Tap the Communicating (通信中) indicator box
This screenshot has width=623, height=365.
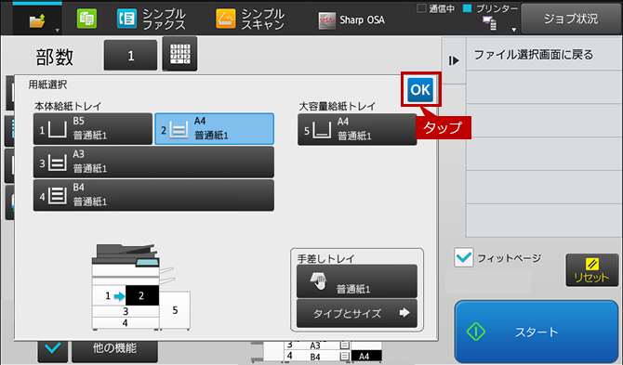pyautogui.click(x=421, y=8)
